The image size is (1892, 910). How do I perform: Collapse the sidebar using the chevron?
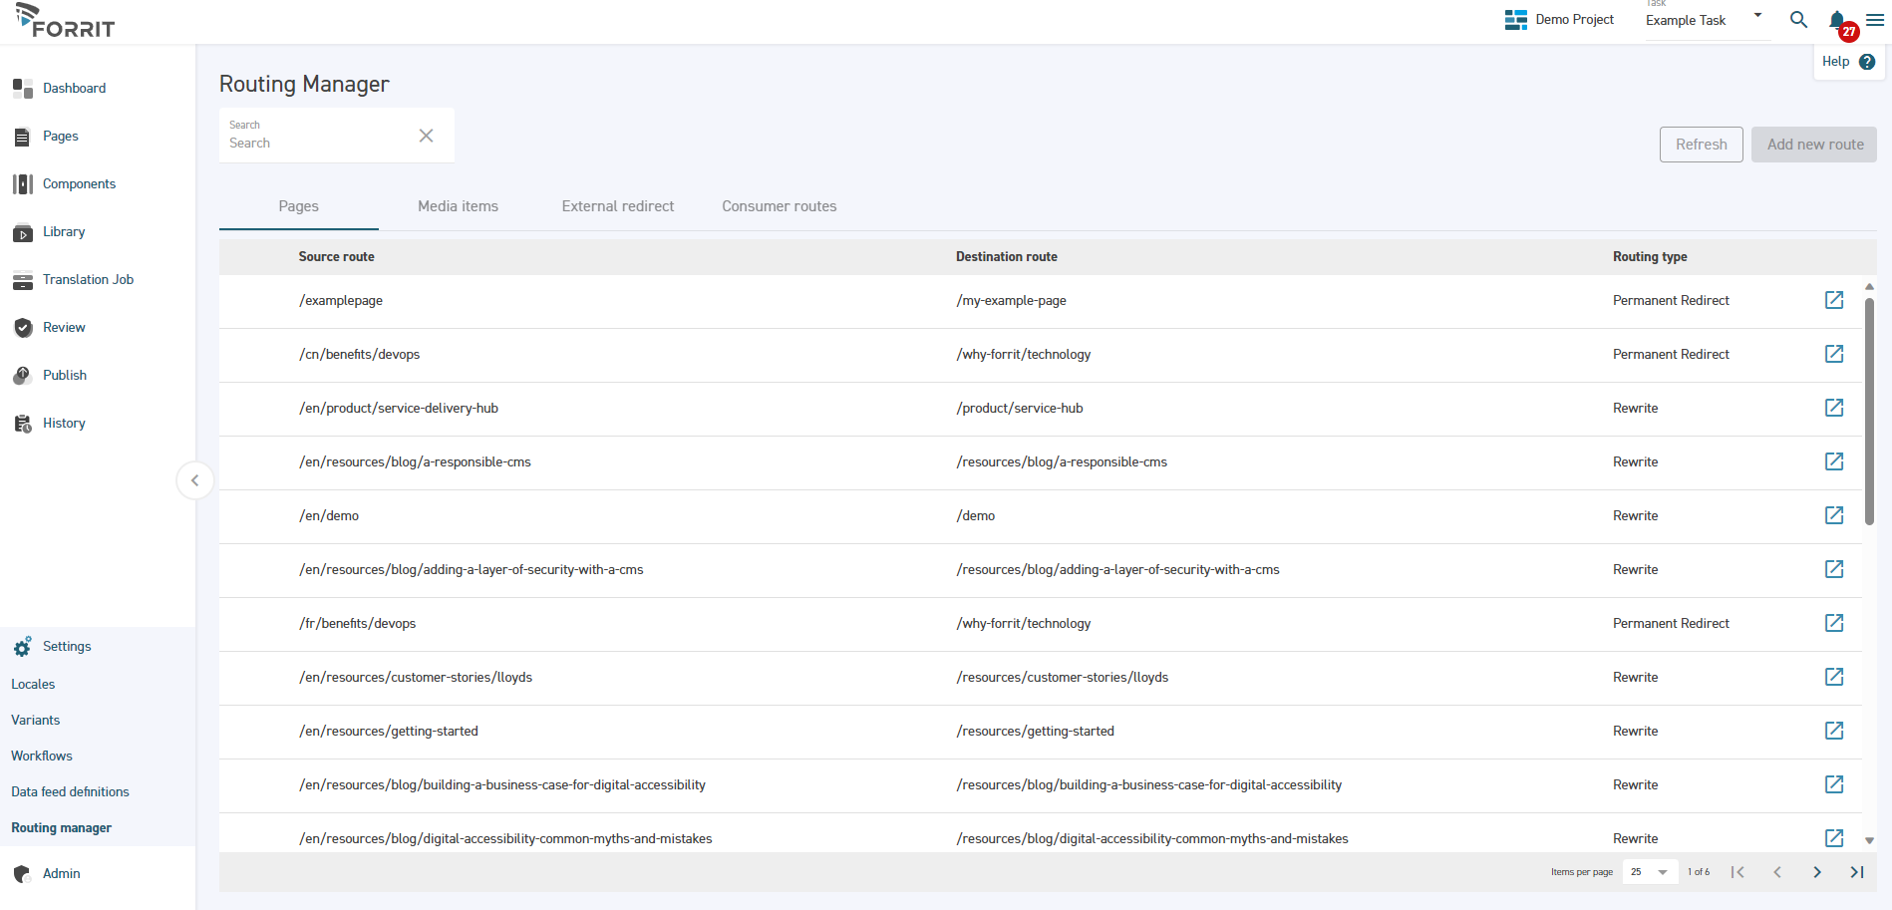195,480
